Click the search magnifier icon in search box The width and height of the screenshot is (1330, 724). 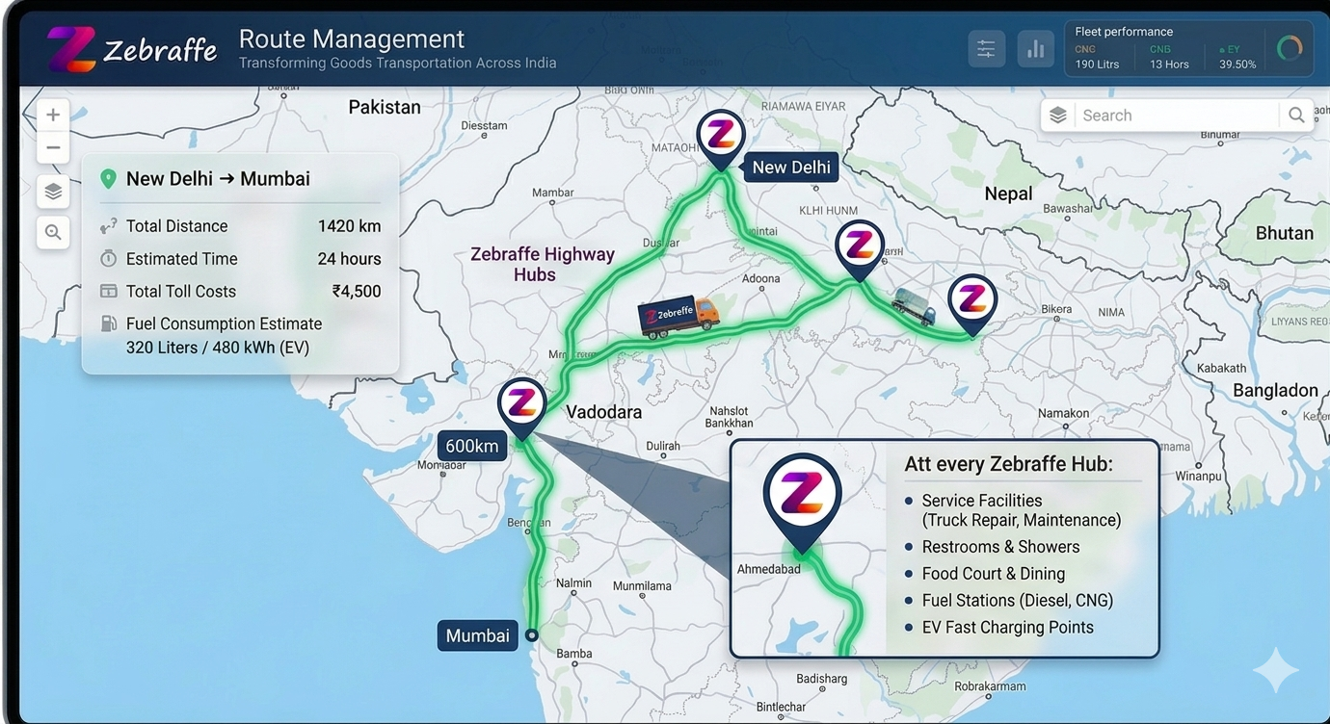(x=1296, y=116)
